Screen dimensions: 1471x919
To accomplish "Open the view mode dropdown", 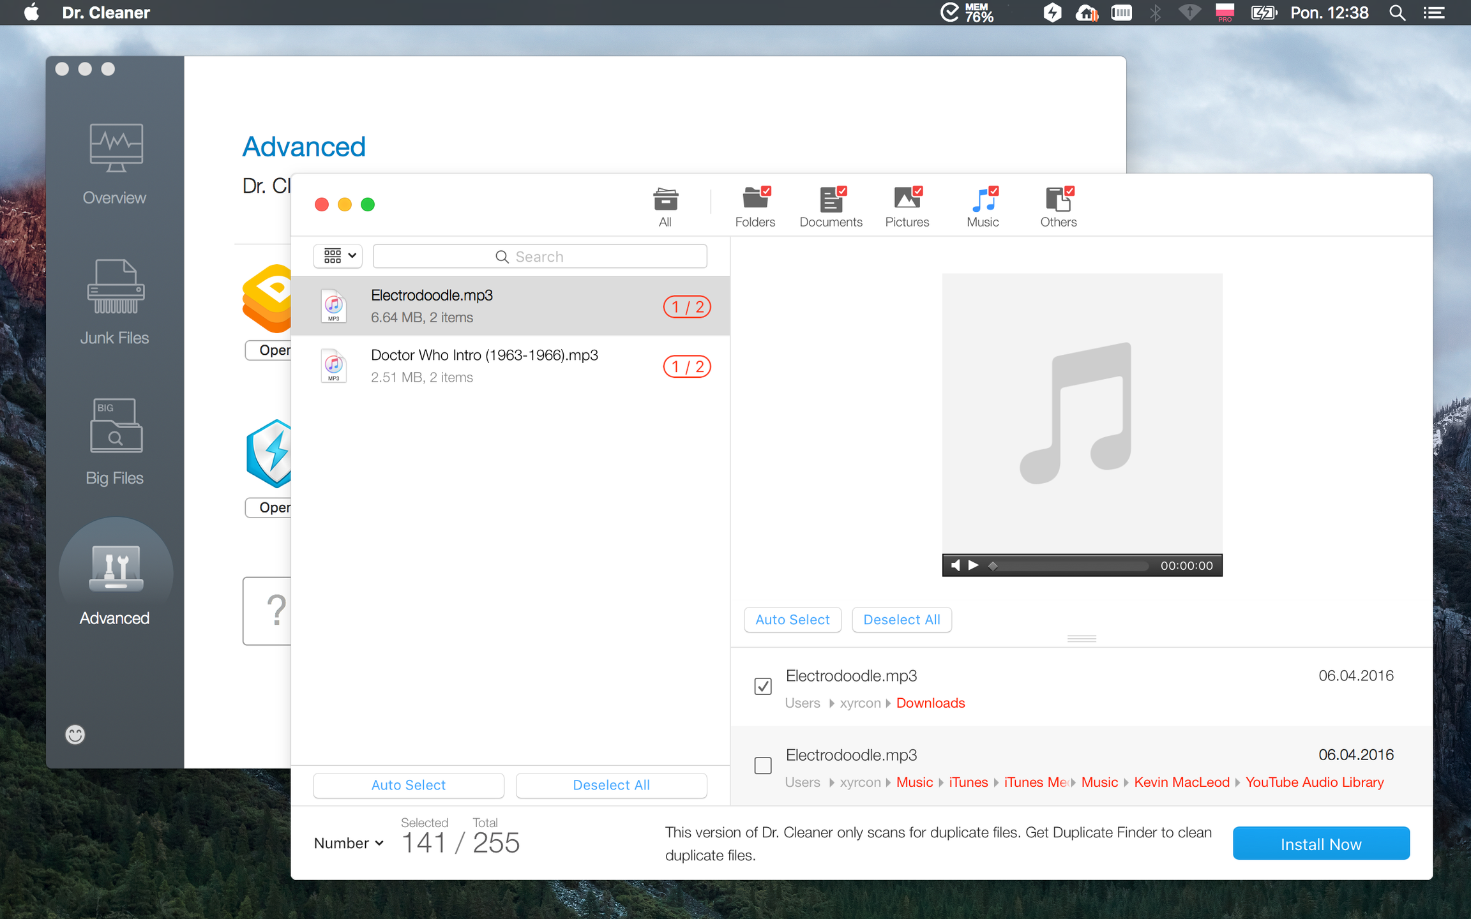I will pyautogui.click(x=338, y=257).
